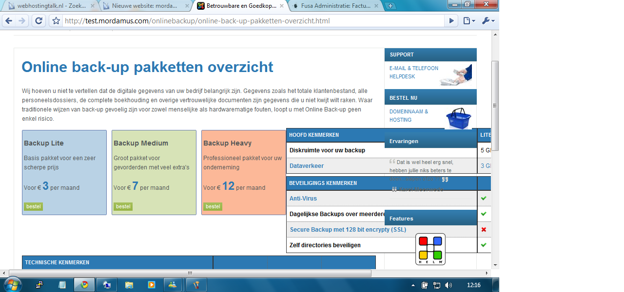624x292 pixels.
Task: Click the Windows Start orb
Action: click(12, 285)
